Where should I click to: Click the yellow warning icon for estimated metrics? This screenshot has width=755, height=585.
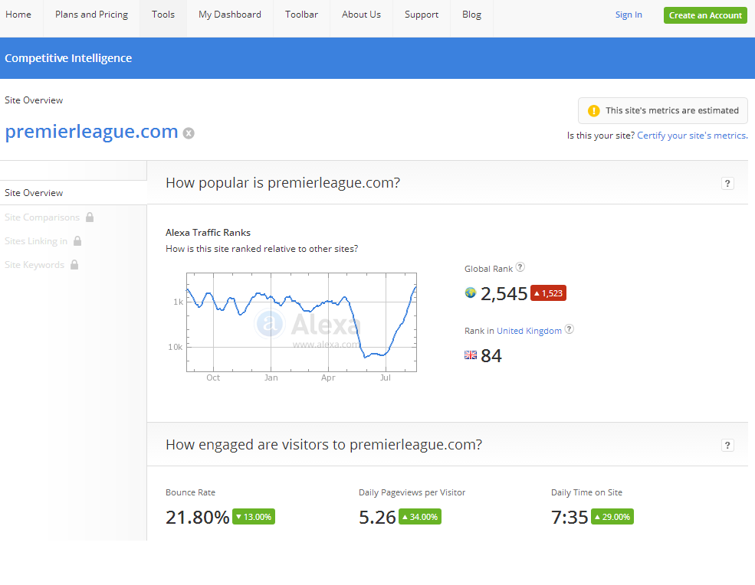coord(593,110)
